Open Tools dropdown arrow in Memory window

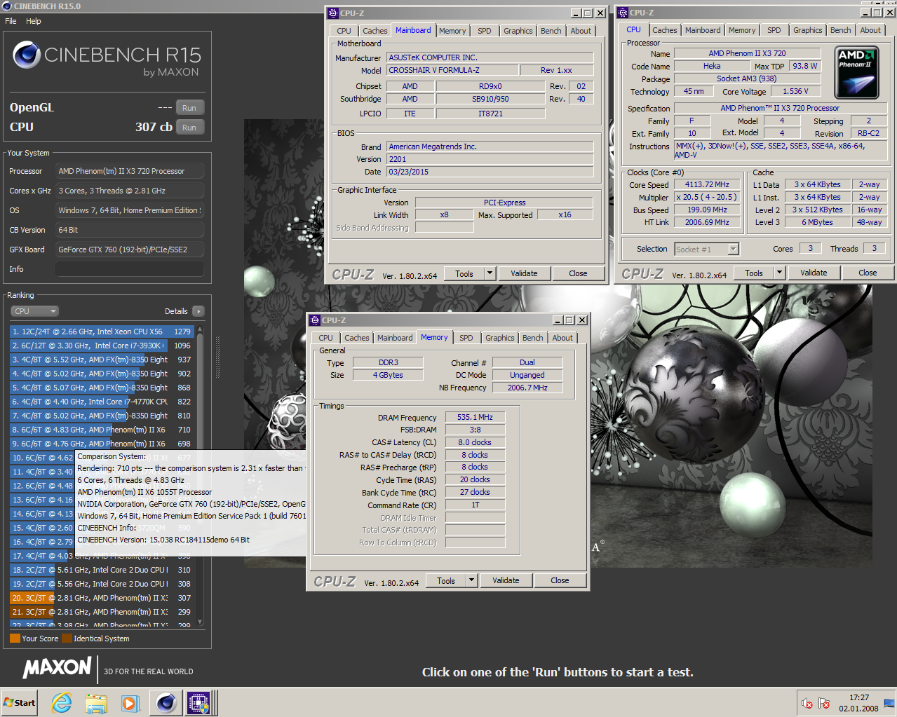[x=471, y=580]
